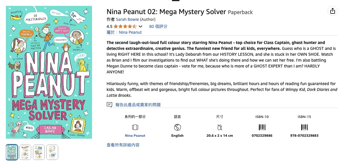Select the third preview thumbnail
Screen dimensions: 340x164
click(39, 152)
